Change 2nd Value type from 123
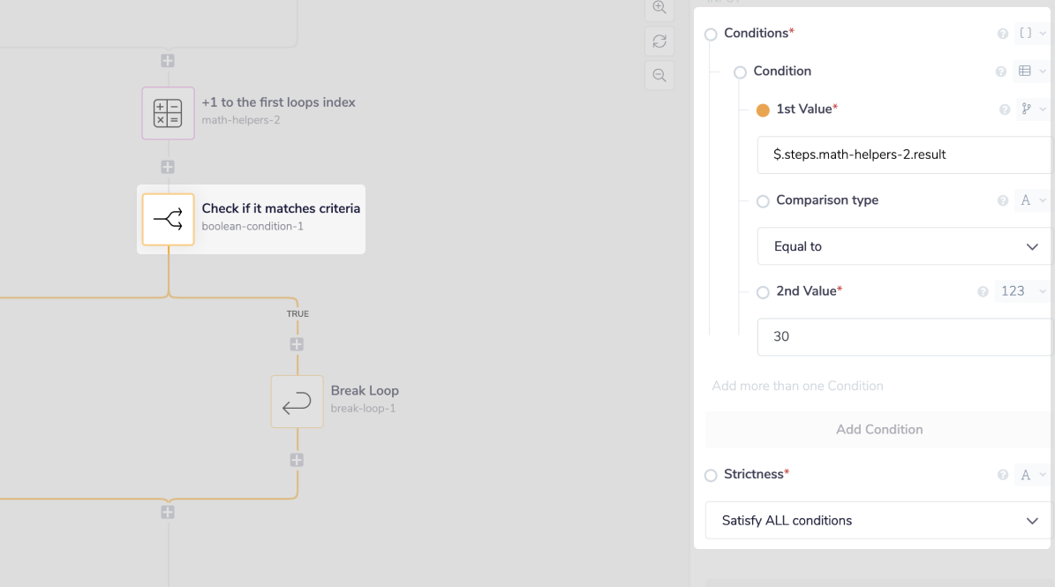Screen dimensions: 1055x587 1021,291
